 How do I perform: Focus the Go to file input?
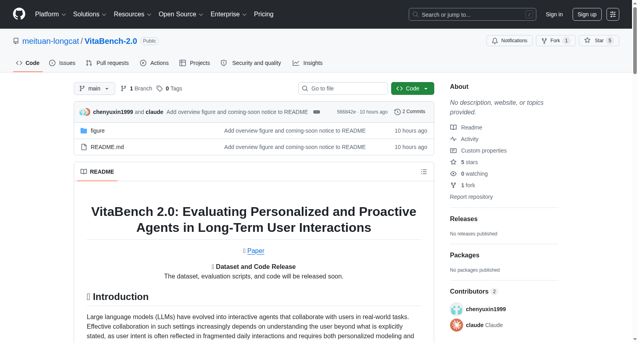click(343, 88)
